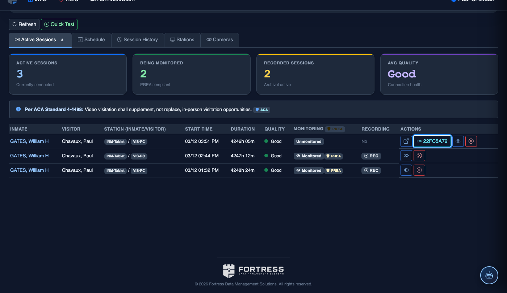The width and height of the screenshot is (507, 293).
Task: Click the Refresh button
Action: [24, 24]
